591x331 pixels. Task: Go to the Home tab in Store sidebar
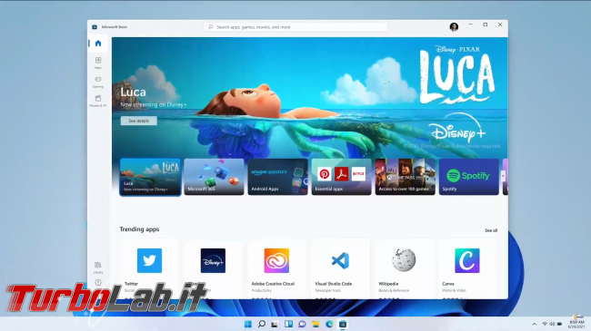98,44
